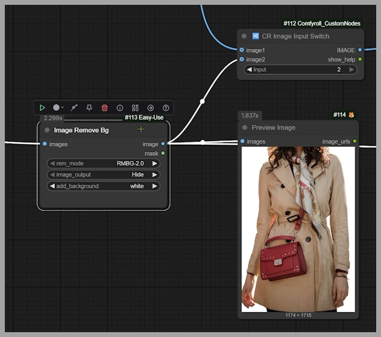Toggle collapse dot on the Preview Image node
This screenshot has height=337, width=381.
[x=245, y=128]
